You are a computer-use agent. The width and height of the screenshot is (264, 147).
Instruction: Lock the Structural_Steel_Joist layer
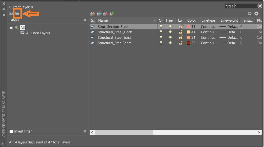click(x=181, y=37)
